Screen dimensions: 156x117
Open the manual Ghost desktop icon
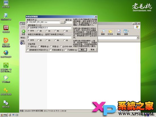pos(6,78)
